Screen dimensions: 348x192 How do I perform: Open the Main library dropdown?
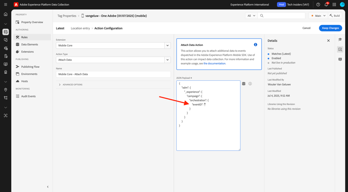pyautogui.click(x=318, y=16)
